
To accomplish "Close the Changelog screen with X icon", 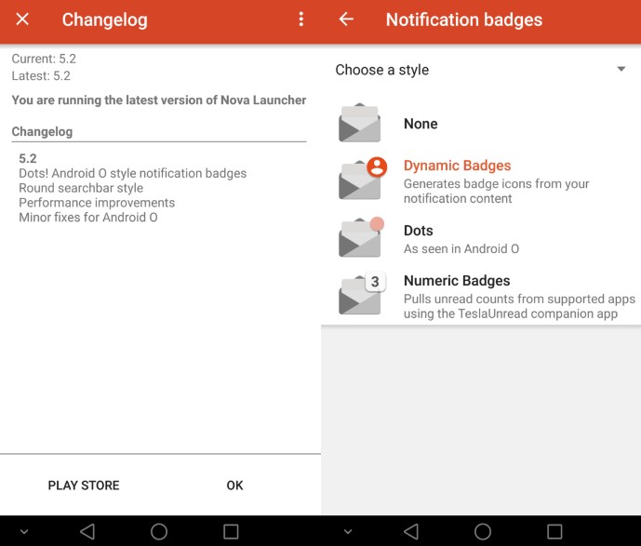I will 22,20.
